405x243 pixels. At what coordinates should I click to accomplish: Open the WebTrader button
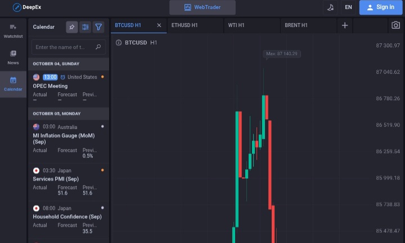click(202, 7)
